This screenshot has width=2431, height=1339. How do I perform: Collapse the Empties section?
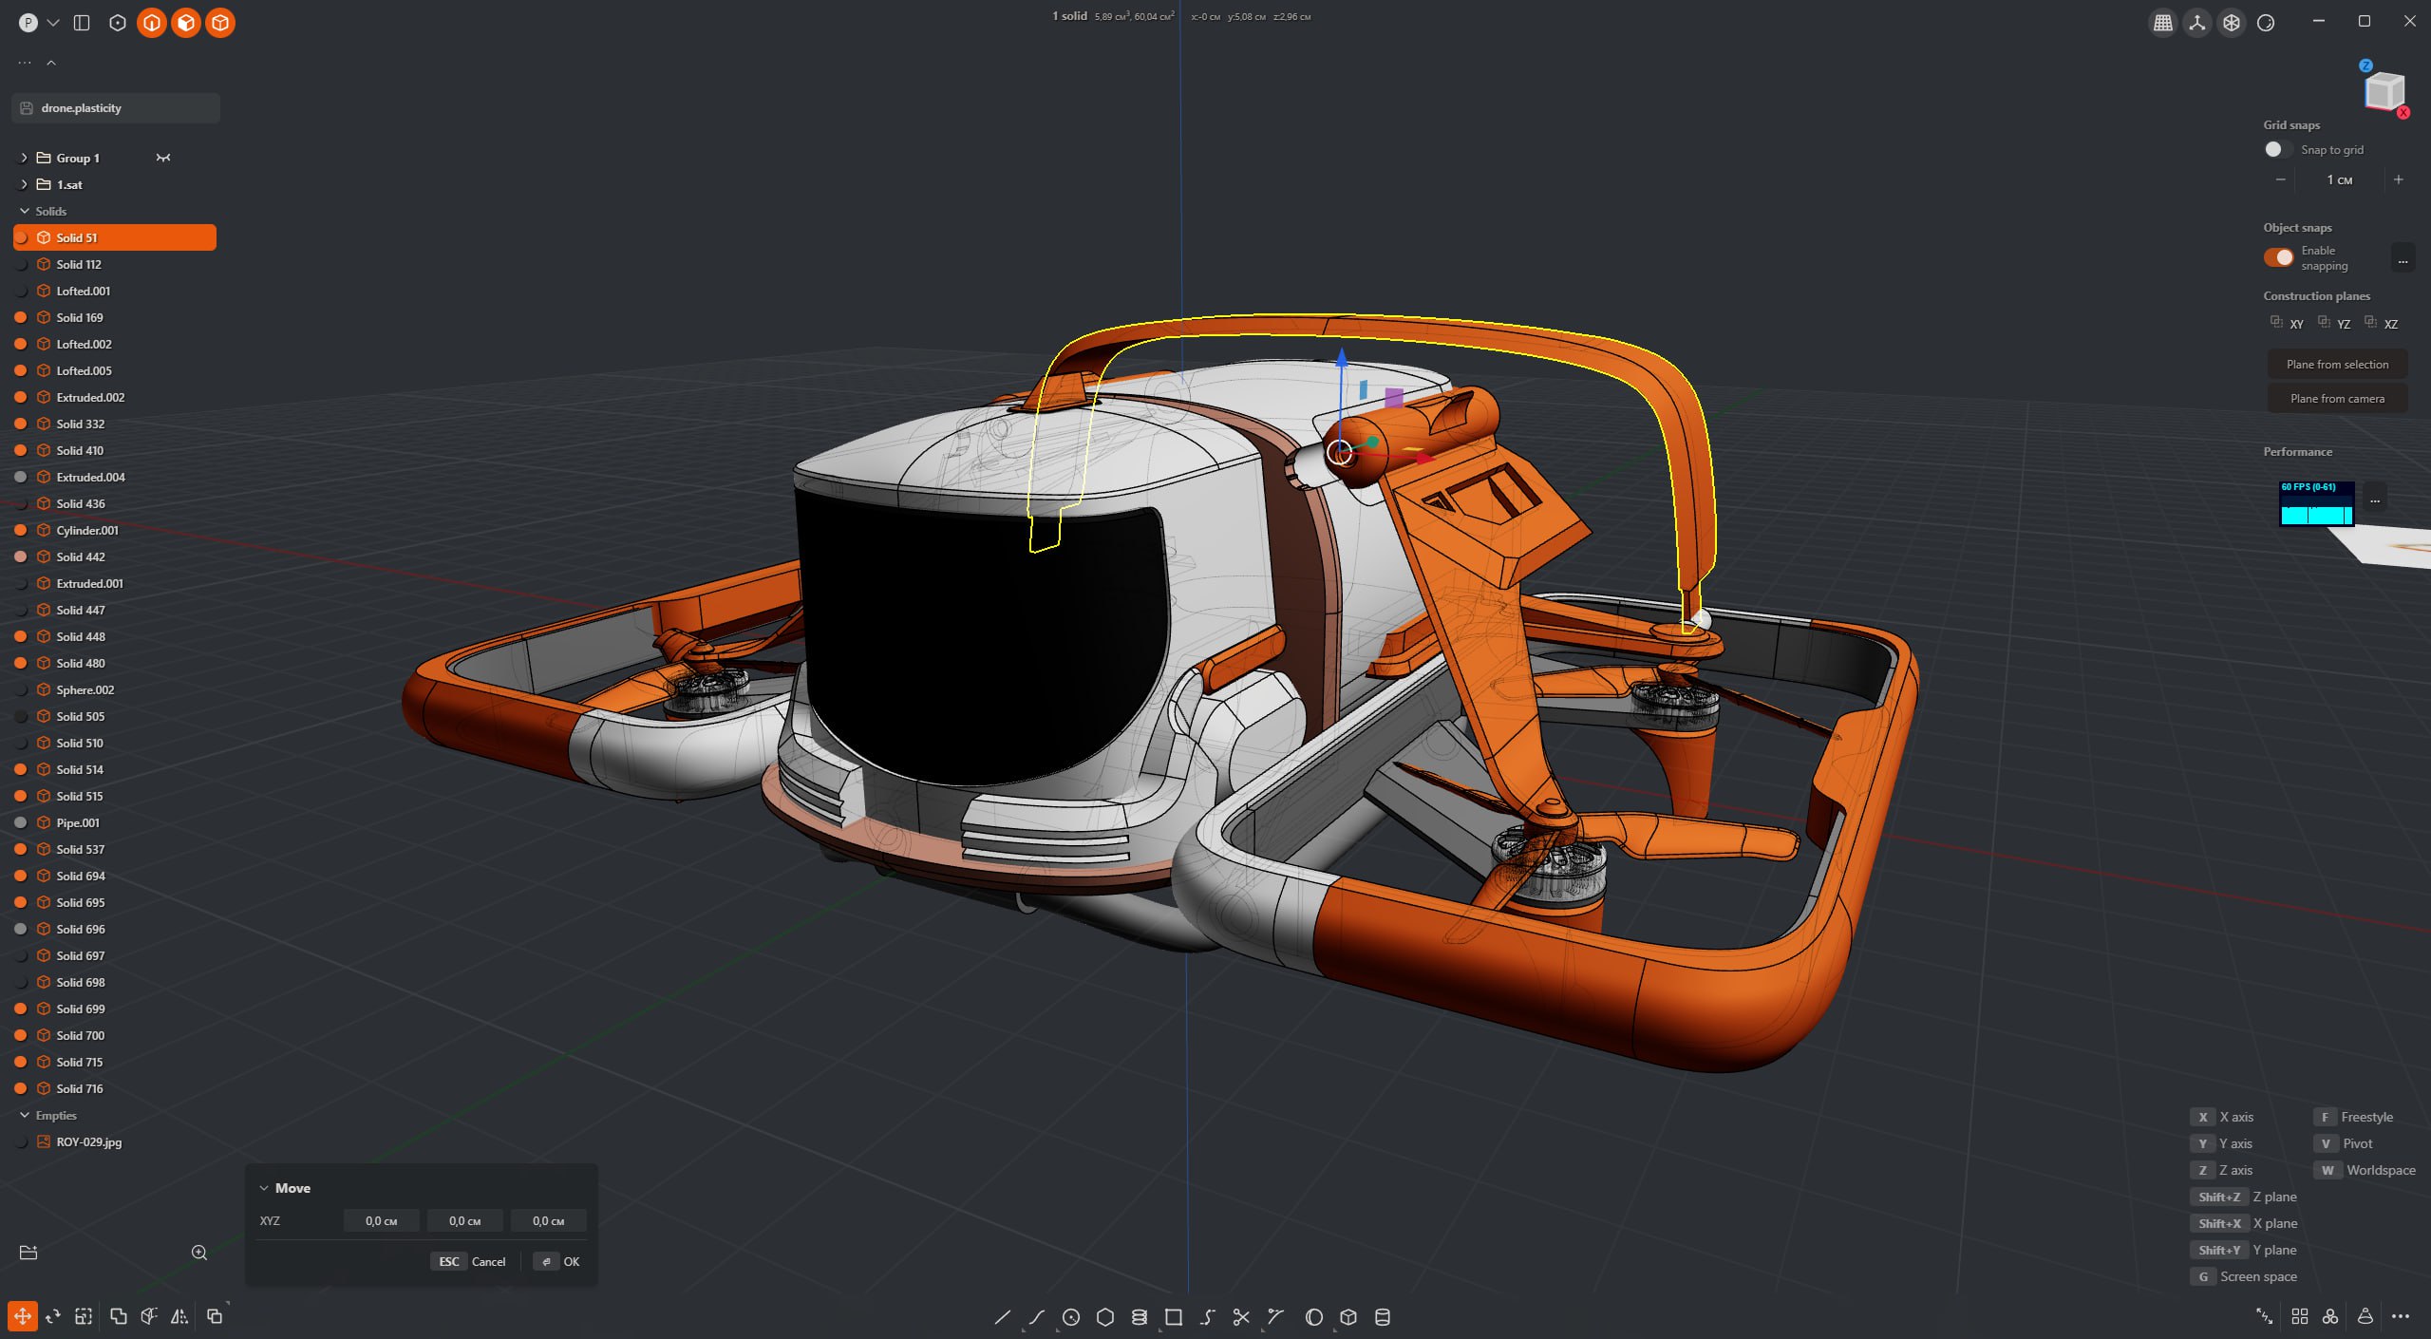click(x=25, y=1115)
